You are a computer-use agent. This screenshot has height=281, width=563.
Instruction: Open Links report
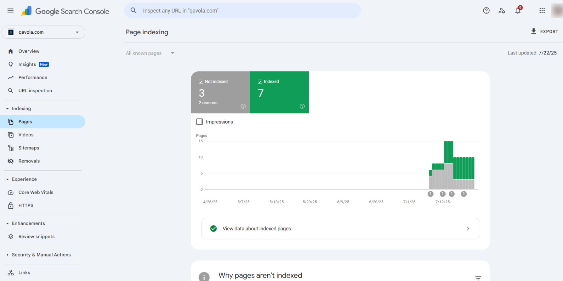(24, 273)
